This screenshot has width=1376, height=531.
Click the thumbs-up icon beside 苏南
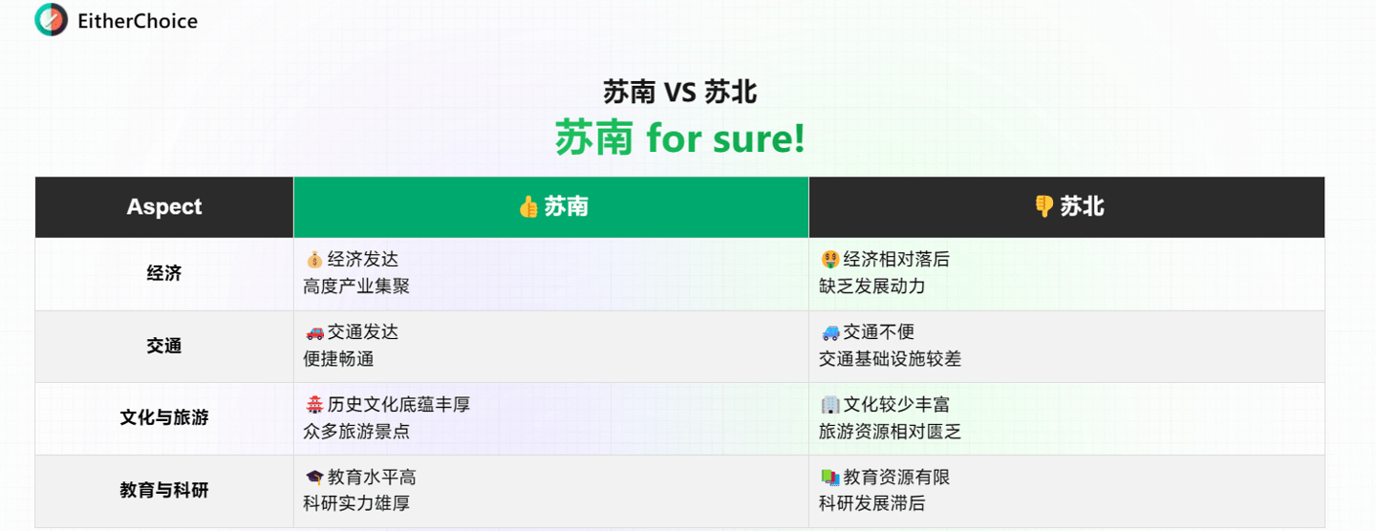click(x=528, y=207)
